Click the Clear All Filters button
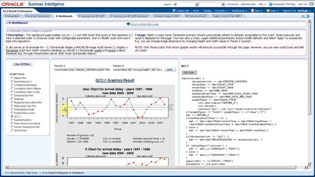Screen dimensions: 315x177 pos(22,64)
